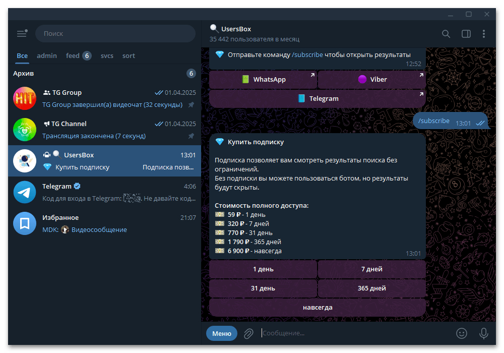Click Видеосообщение preview text
The height and width of the screenshot is (353, 504).
tap(99, 229)
